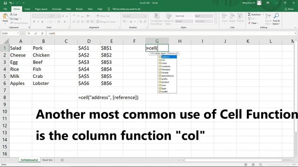
Task: Click the Format cells icon
Action: (x=240, y=16)
